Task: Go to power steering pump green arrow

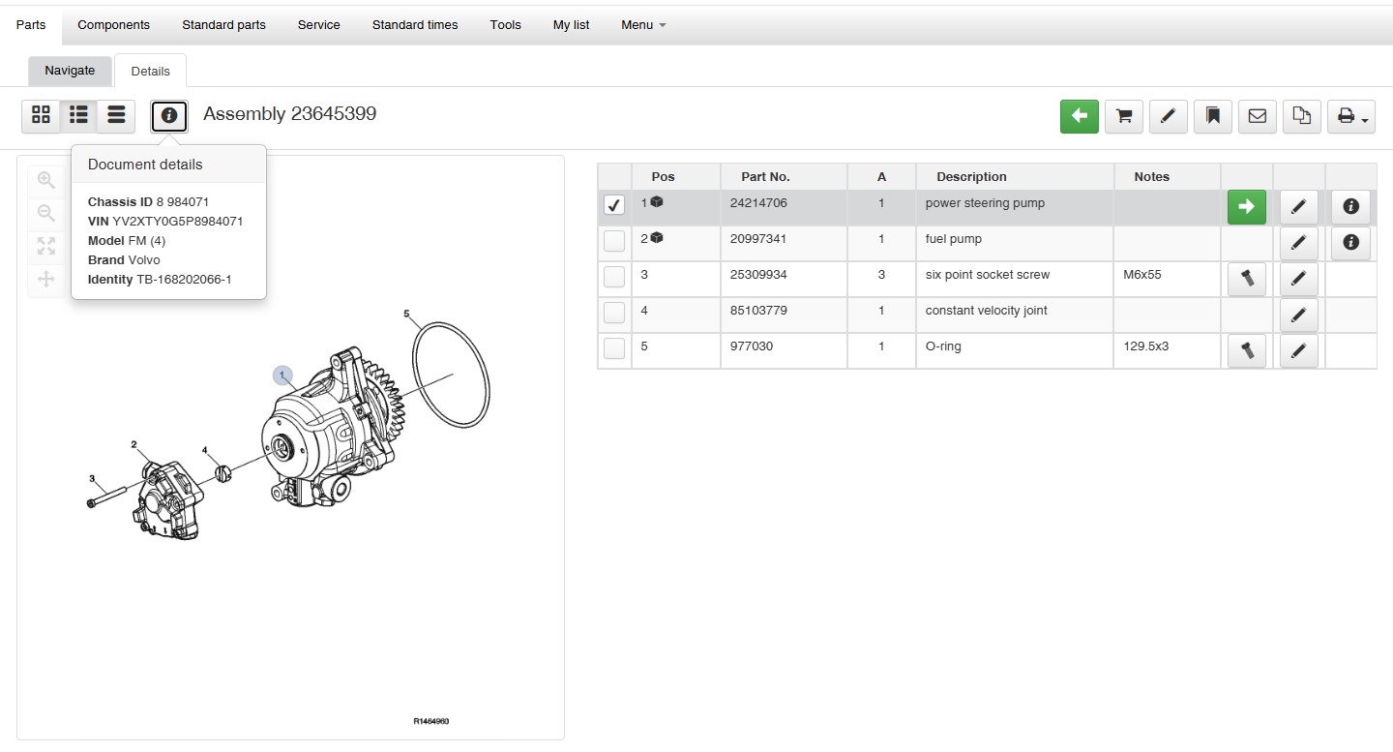Action: 1247,206
